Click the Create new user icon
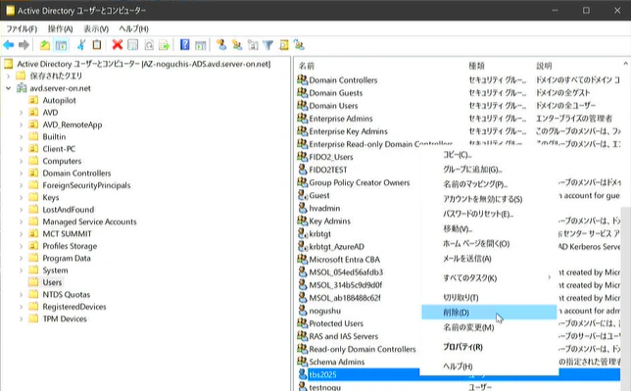The height and width of the screenshot is (391, 631). [x=220, y=45]
